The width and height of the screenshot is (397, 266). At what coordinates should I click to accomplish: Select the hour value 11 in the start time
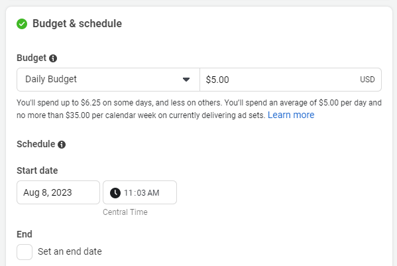pos(128,193)
